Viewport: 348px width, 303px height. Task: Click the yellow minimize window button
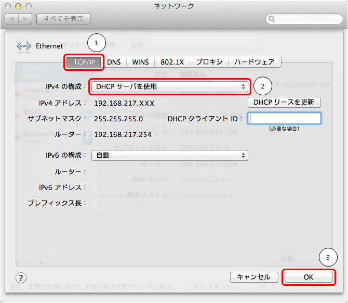[18, 6]
